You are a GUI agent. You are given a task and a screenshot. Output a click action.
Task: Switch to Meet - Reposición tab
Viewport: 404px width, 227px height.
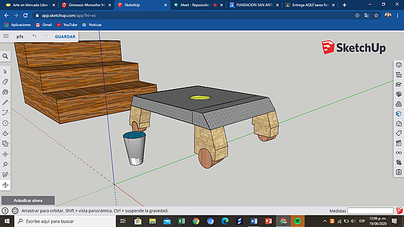(198, 5)
